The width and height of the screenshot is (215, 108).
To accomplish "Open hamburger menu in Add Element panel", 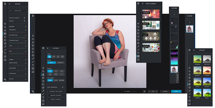I will (138, 4).
